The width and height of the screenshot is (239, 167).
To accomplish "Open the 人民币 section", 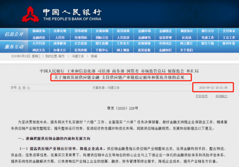I will [60, 38].
